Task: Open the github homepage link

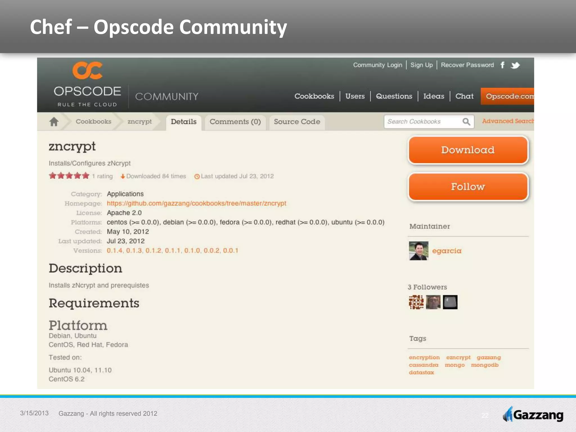Action: (x=196, y=203)
